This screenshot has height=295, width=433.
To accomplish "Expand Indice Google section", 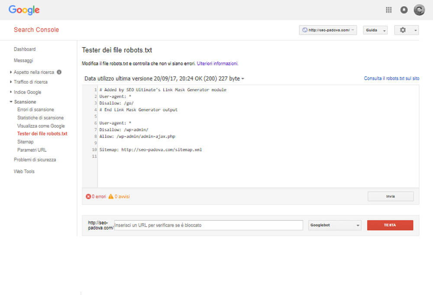I will click(x=11, y=92).
